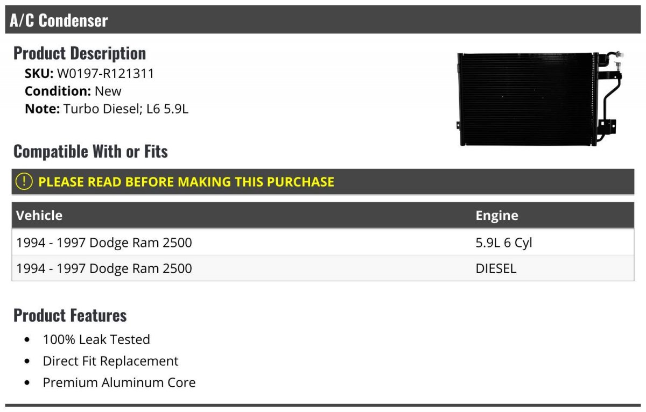Select the SKU W0197-R121311 text
Viewport: 646px width, 412px height.
click(x=89, y=74)
